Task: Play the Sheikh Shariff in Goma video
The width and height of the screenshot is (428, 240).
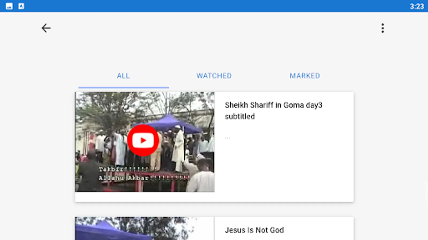Action: (143, 140)
